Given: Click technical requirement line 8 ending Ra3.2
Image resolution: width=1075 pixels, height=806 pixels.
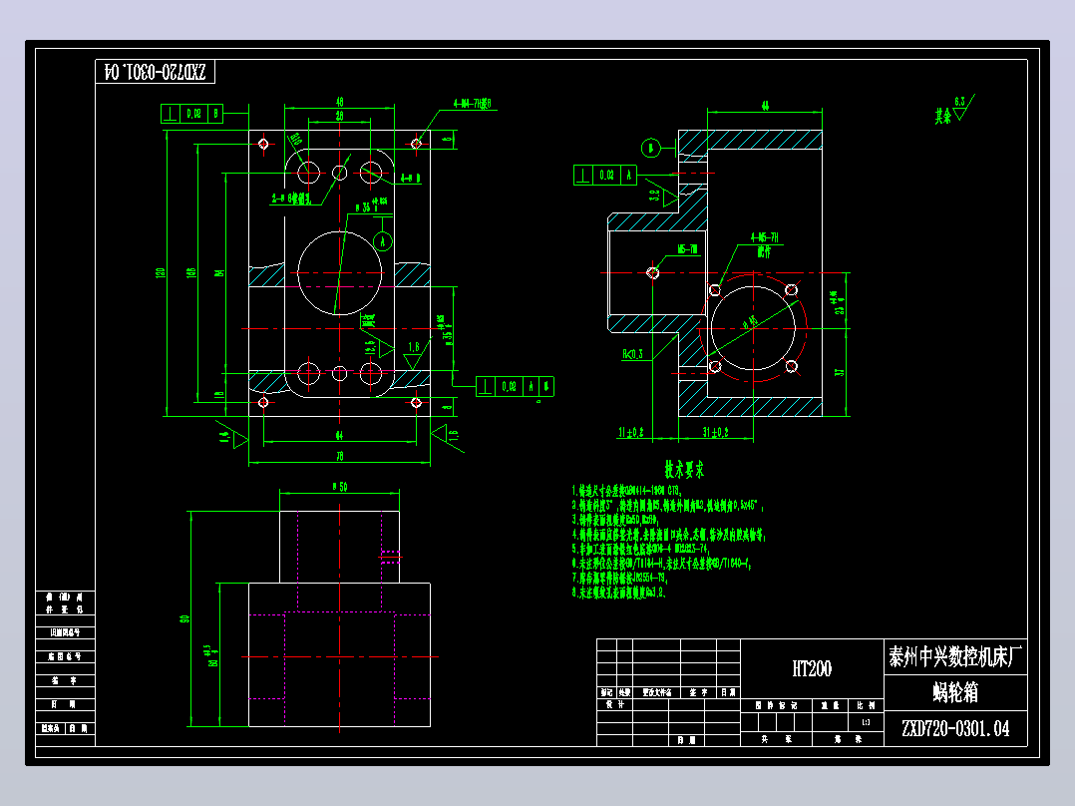Looking at the screenshot, I should click(x=619, y=593).
